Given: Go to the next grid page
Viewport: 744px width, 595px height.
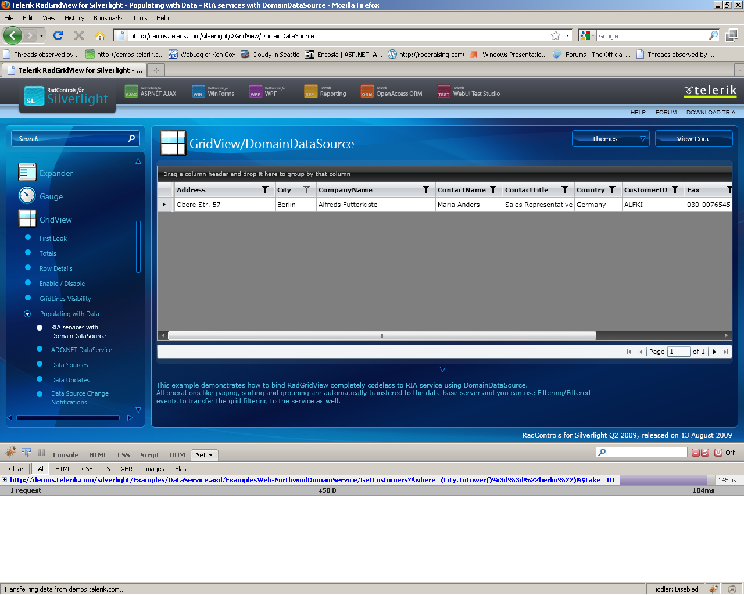Looking at the screenshot, I should click(x=714, y=352).
